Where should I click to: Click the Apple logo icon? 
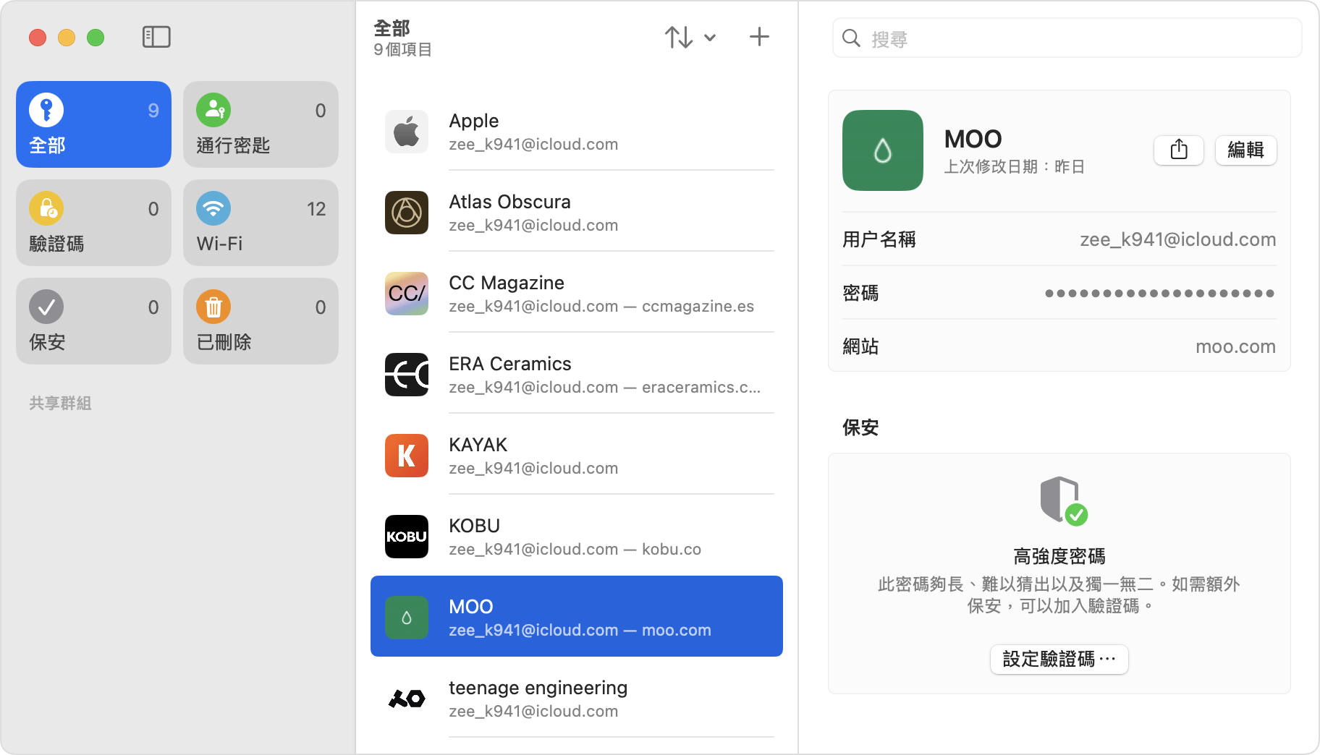[407, 132]
